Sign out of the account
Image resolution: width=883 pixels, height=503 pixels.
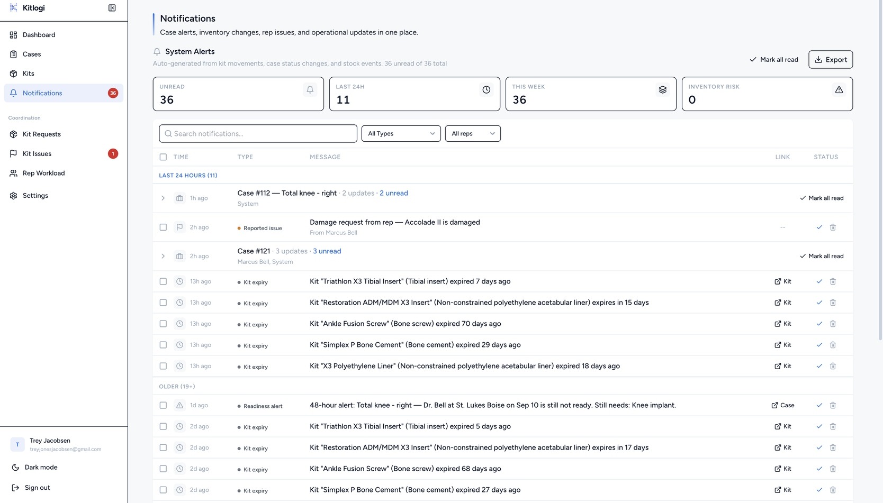[x=64, y=488]
